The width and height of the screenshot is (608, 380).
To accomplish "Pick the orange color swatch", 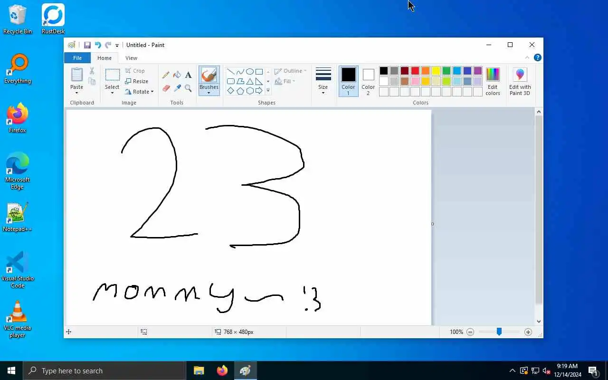I will pos(426,71).
